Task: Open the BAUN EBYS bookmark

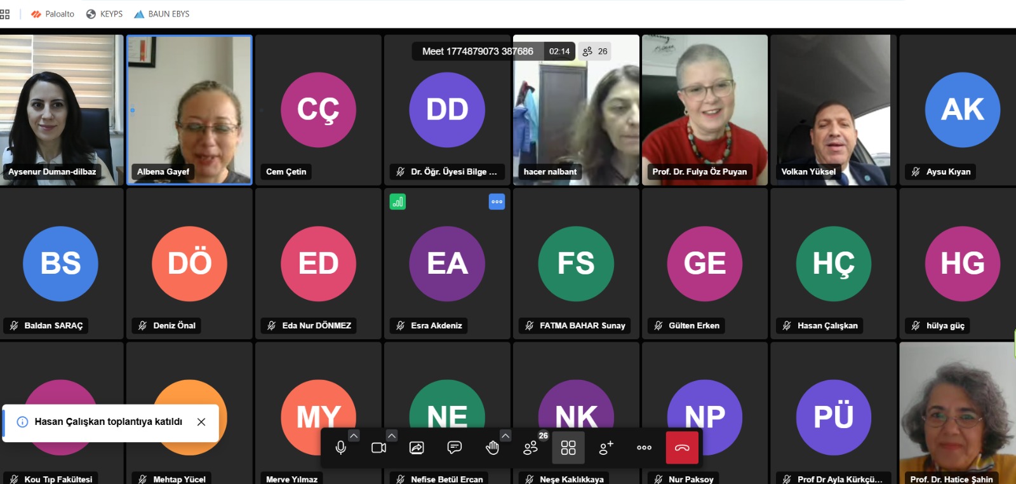Action: click(x=162, y=14)
